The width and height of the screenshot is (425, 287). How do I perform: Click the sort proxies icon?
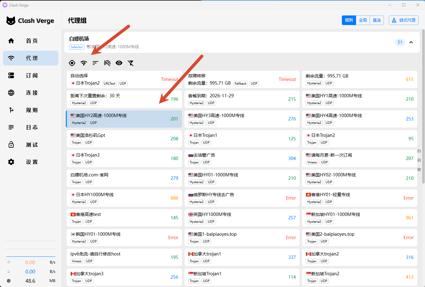click(x=96, y=63)
